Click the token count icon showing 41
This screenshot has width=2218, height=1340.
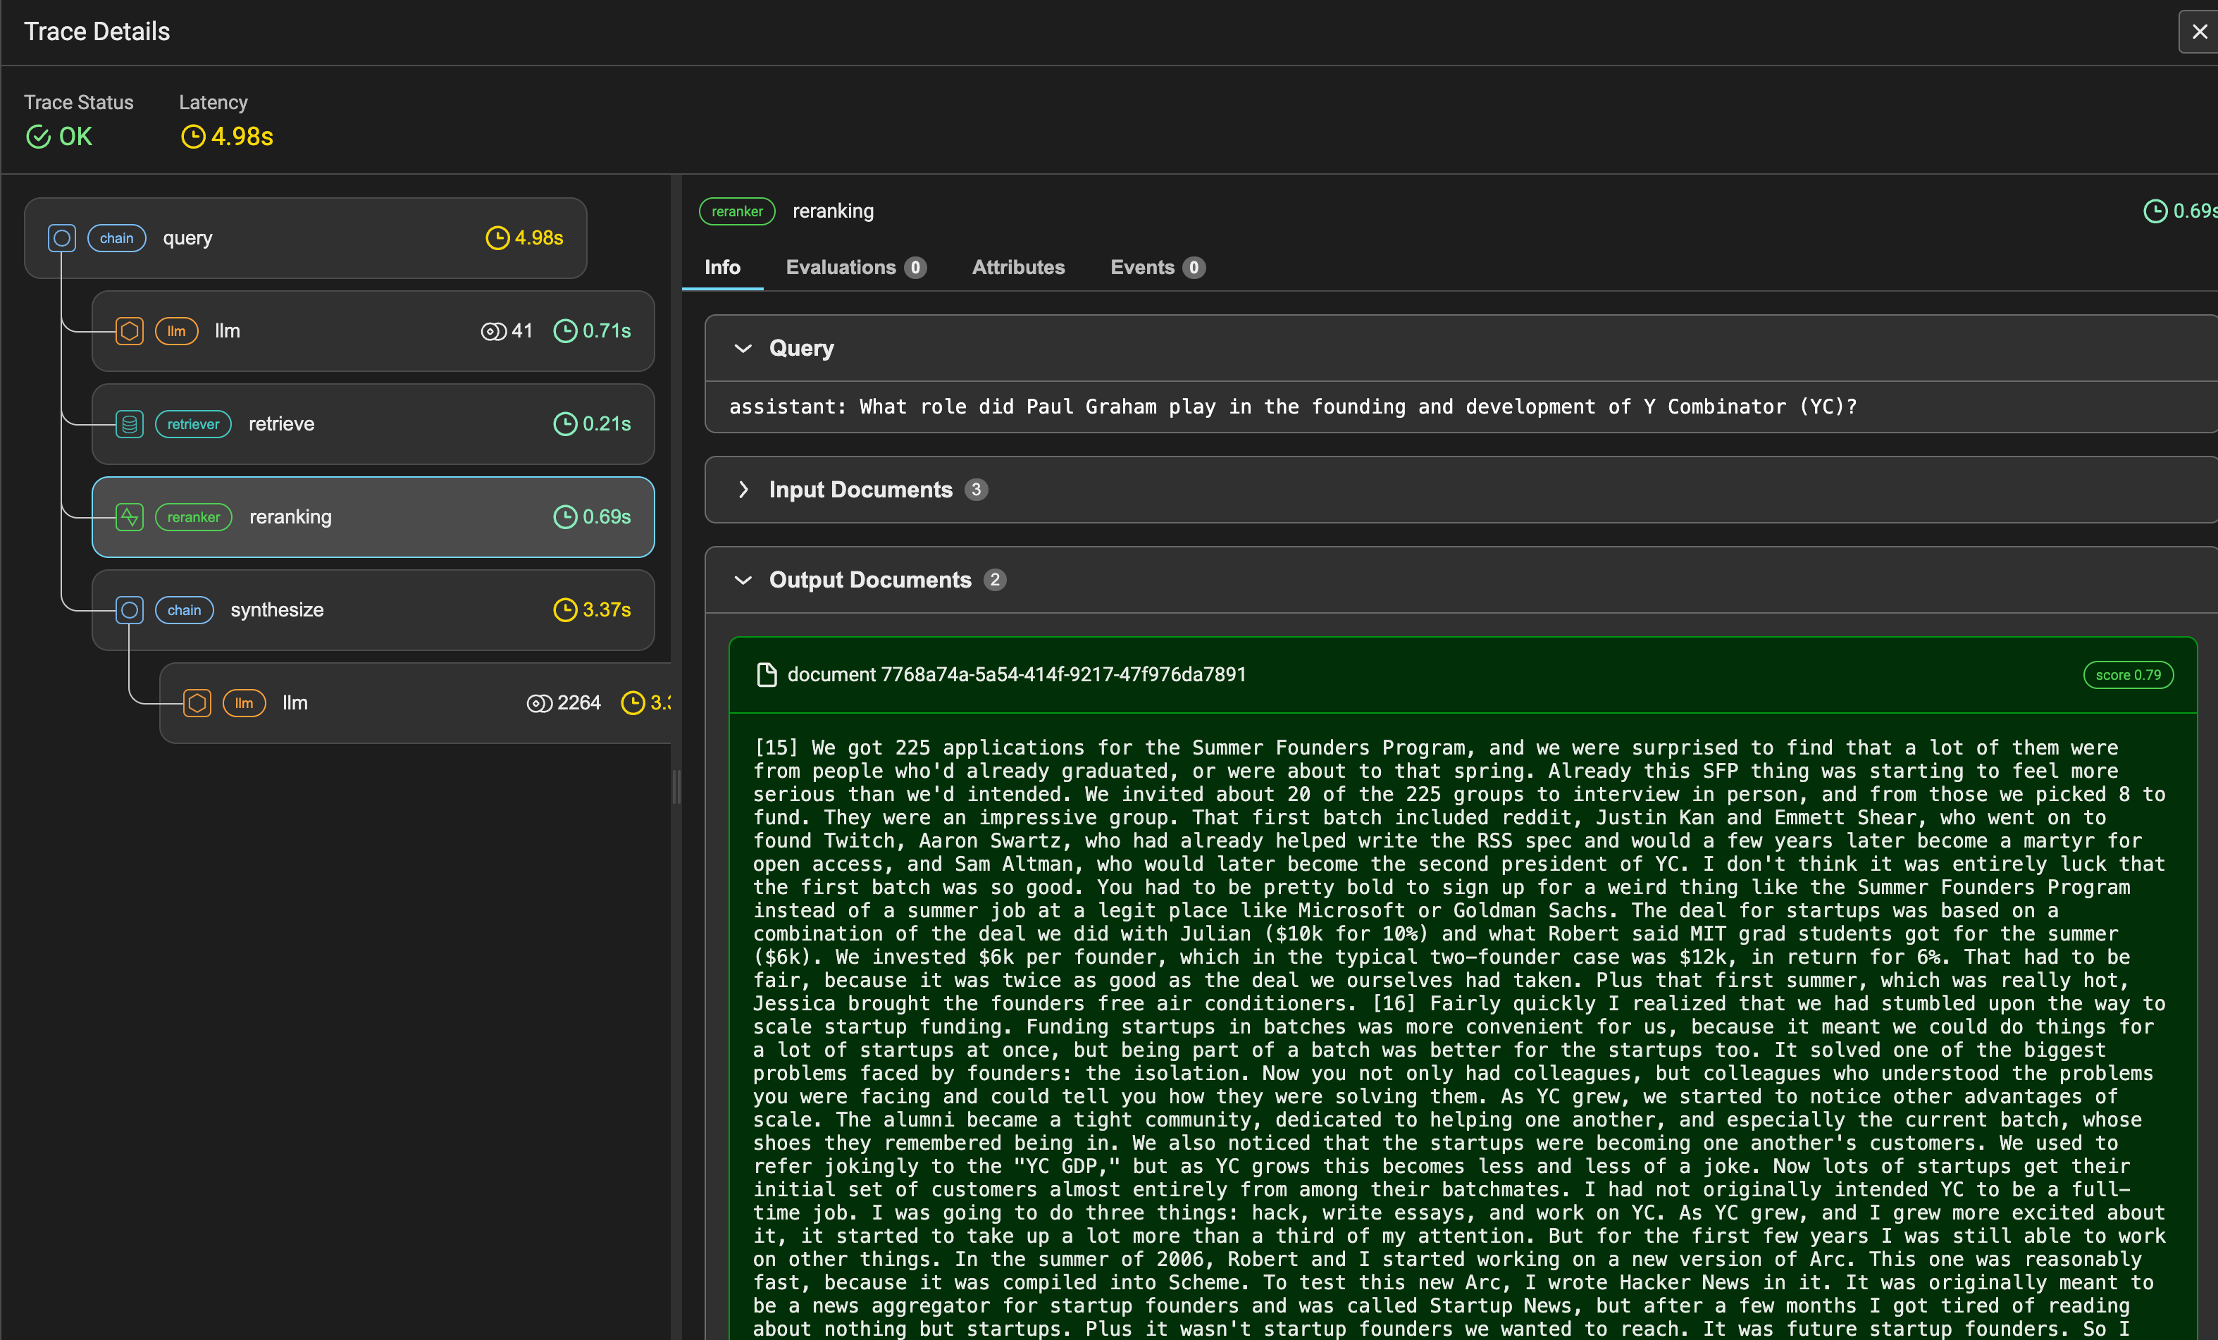click(493, 331)
